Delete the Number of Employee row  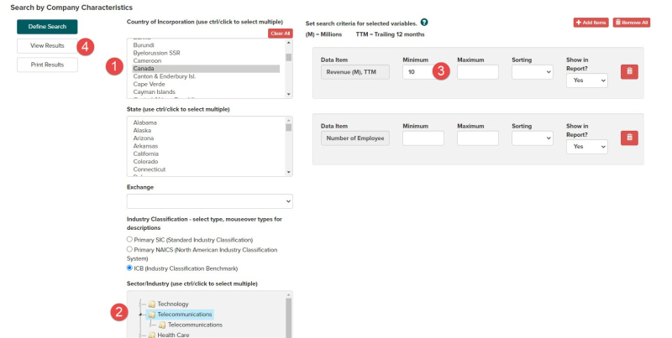point(628,138)
